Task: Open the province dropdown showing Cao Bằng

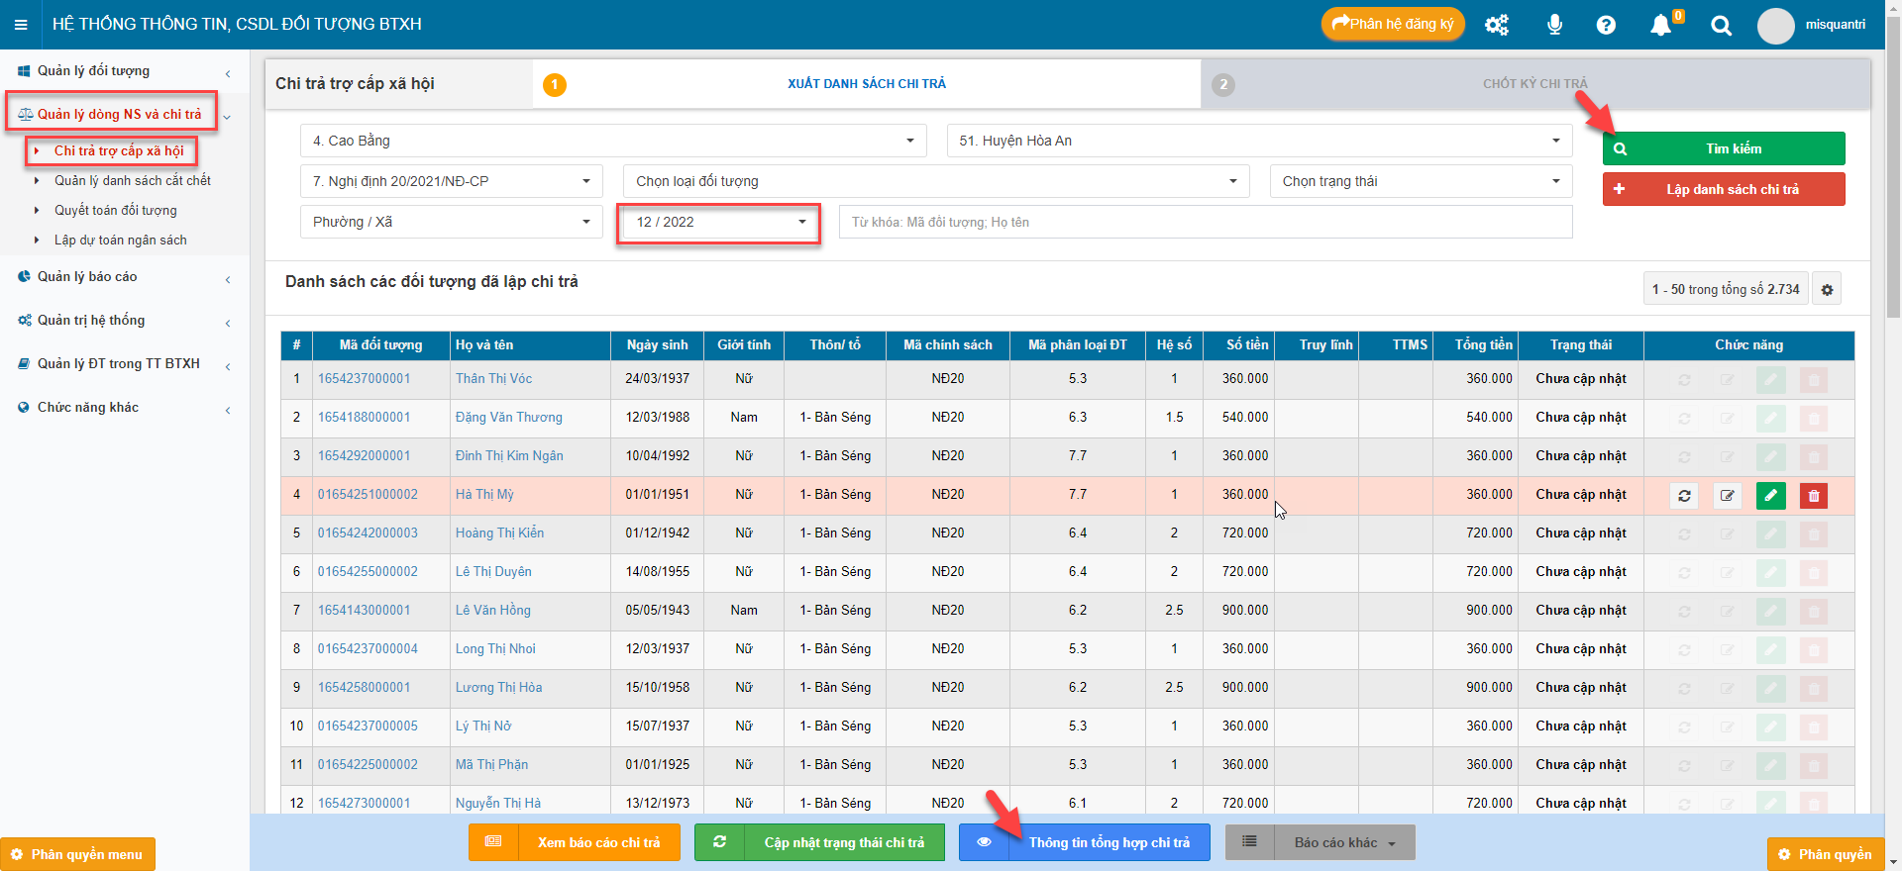Action: [612, 141]
